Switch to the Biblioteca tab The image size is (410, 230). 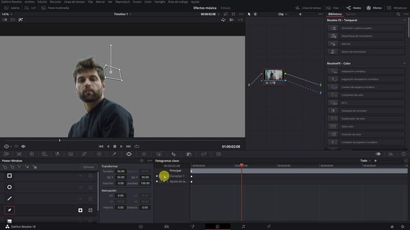click(334, 14)
